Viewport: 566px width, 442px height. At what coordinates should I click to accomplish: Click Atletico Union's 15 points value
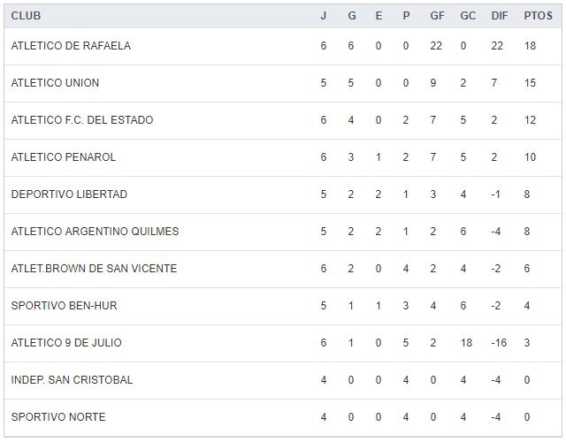tap(529, 83)
